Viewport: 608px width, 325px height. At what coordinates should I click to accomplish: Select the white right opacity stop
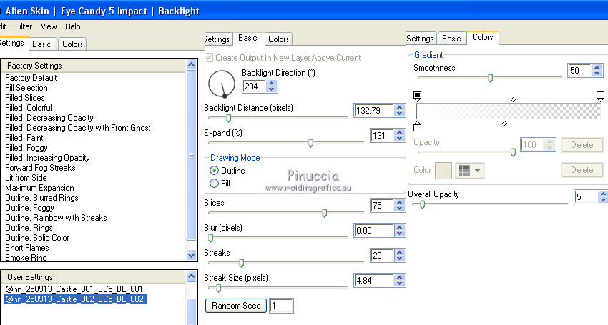coord(600,96)
